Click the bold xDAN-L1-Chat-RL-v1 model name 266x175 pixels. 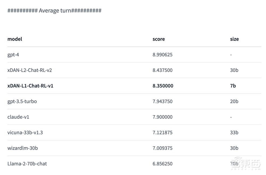(30, 86)
